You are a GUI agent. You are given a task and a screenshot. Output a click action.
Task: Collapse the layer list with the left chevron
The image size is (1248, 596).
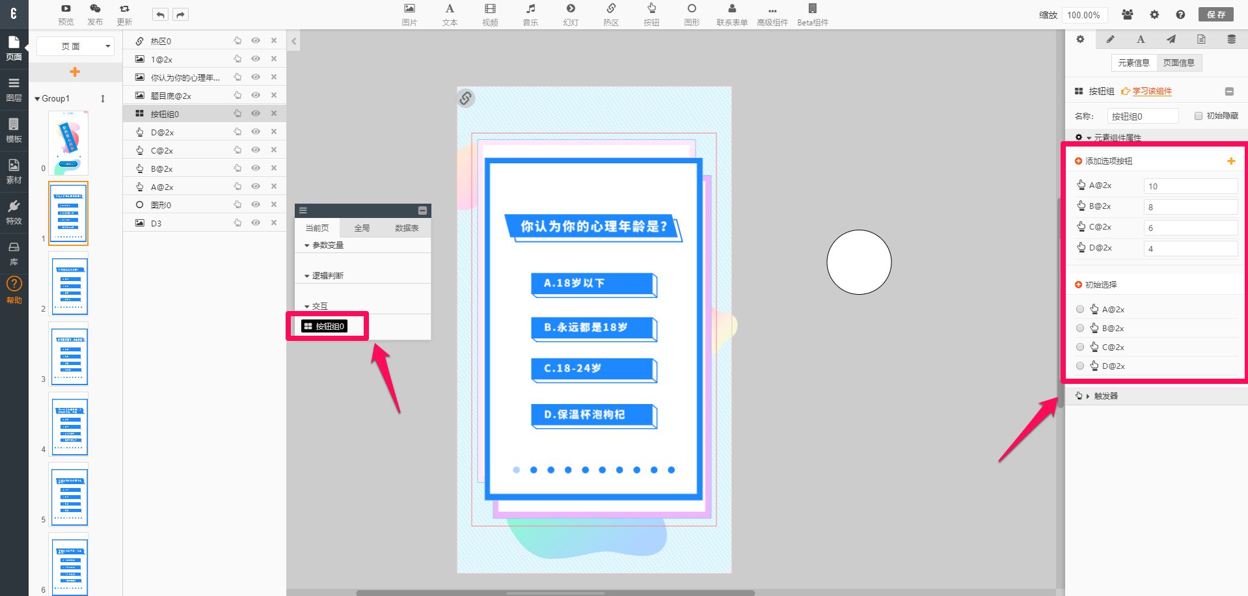point(293,41)
